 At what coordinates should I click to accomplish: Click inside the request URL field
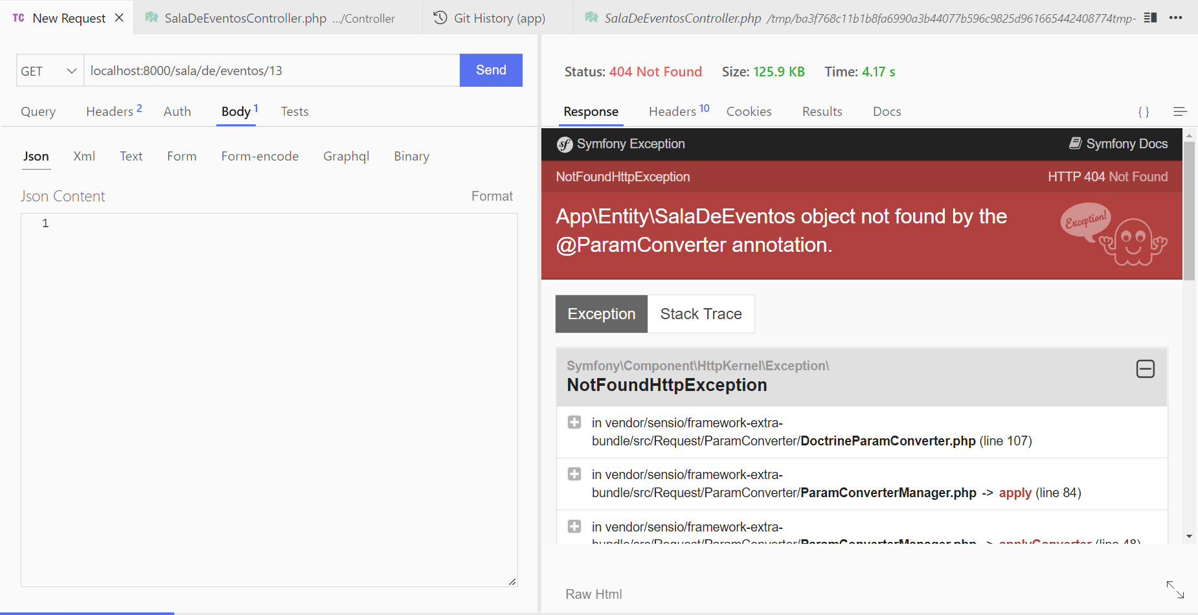(259, 70)
